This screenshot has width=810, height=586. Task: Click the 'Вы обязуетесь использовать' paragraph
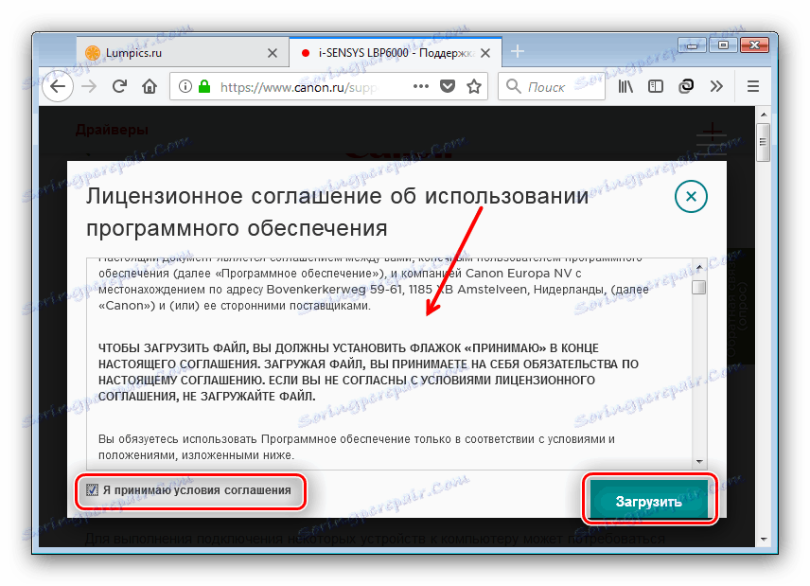(357, 447)
